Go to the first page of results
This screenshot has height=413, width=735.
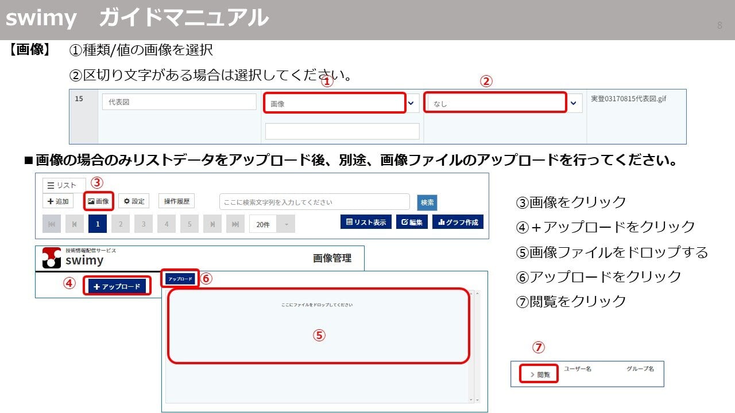(x=52, y=224)
